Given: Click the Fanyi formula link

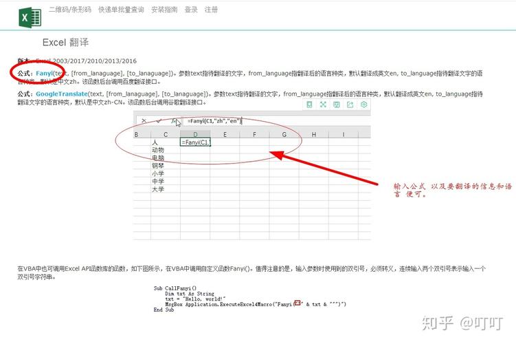Looking at the screenshot, I should pyautogui.click(x=45, y=73).
